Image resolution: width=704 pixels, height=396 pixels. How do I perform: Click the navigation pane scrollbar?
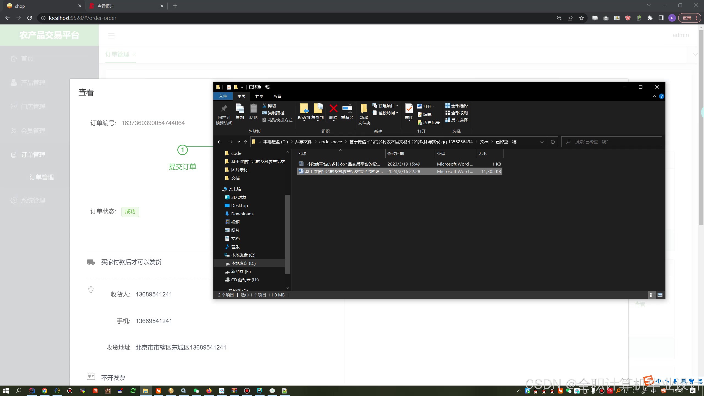coord(288,234)
